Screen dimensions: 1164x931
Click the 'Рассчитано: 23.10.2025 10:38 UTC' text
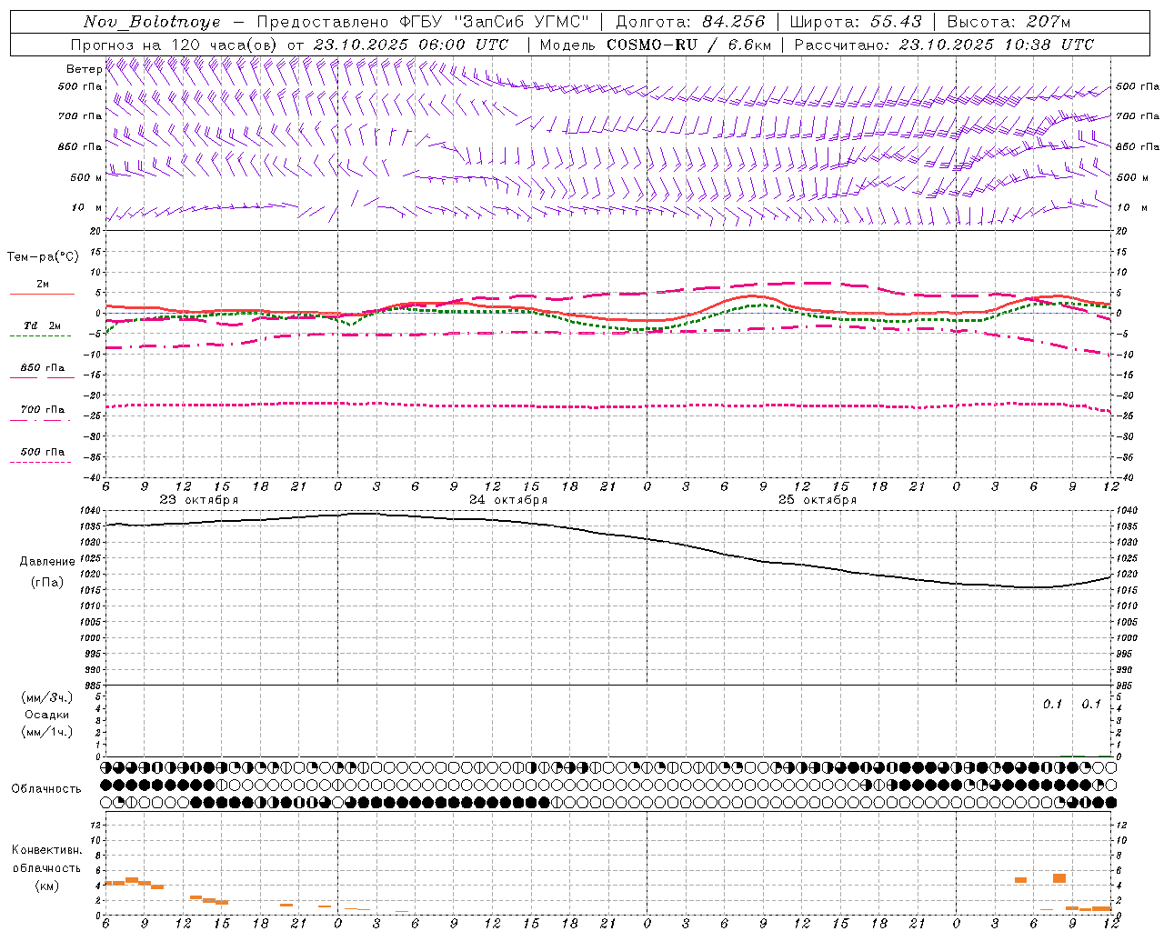pos(944,45)
